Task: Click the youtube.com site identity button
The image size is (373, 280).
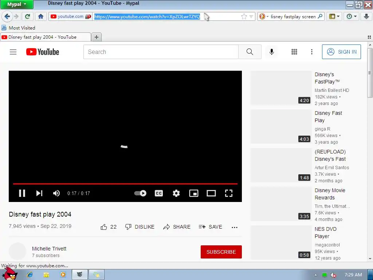Action: pos(70,16)
